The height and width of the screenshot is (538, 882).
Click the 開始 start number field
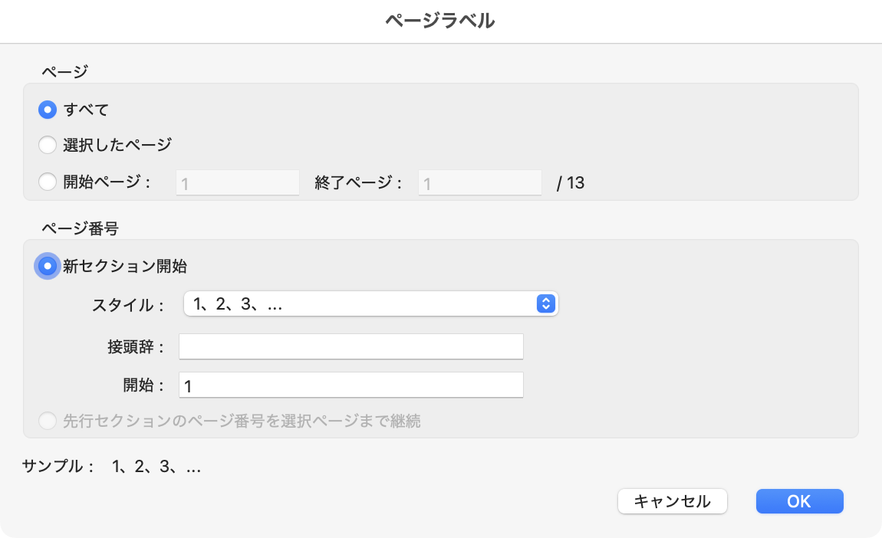point(350,385)
